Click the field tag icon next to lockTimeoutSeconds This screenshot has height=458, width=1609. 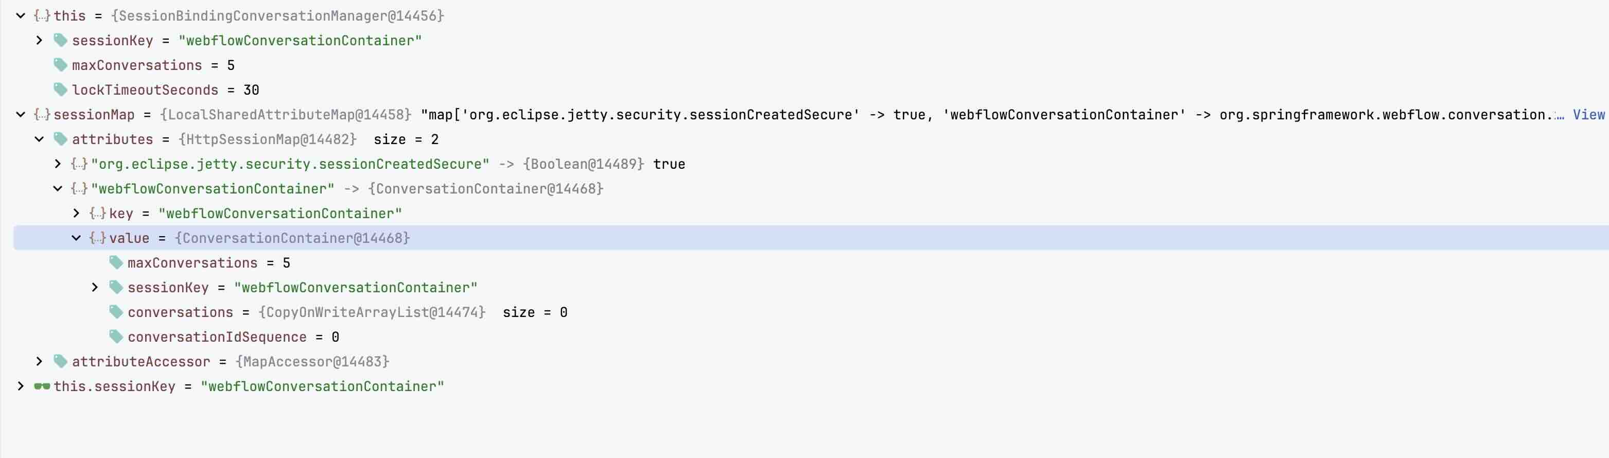coord(61,90)
